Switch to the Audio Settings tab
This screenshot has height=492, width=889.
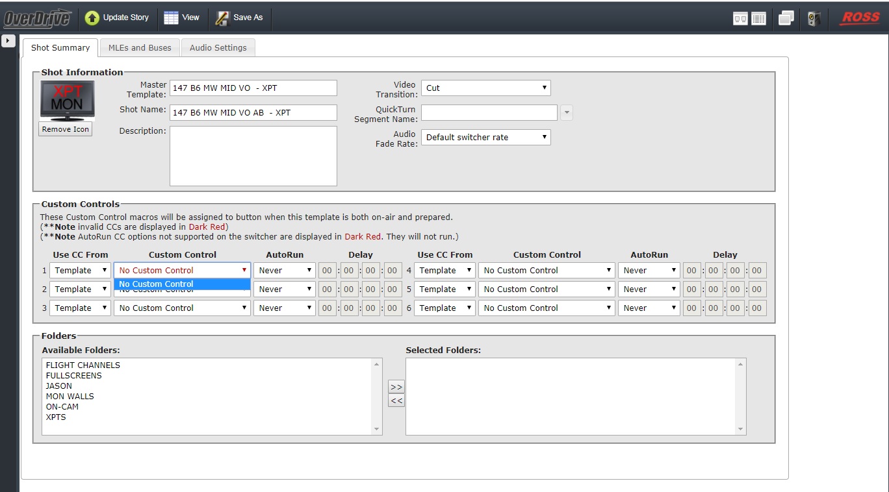(x=218, y=47)
